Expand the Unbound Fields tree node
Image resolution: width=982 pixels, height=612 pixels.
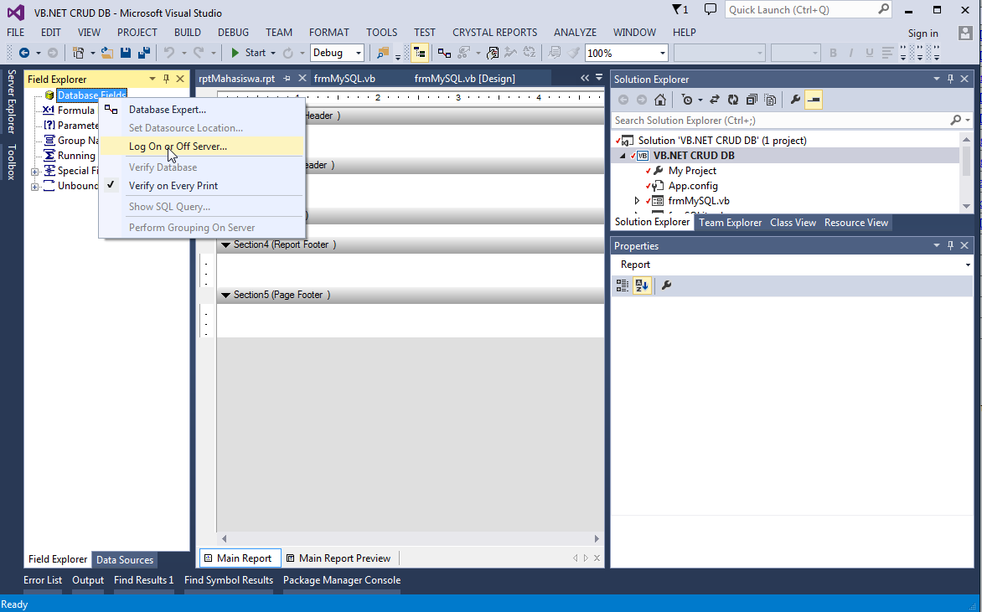(35, 187)
